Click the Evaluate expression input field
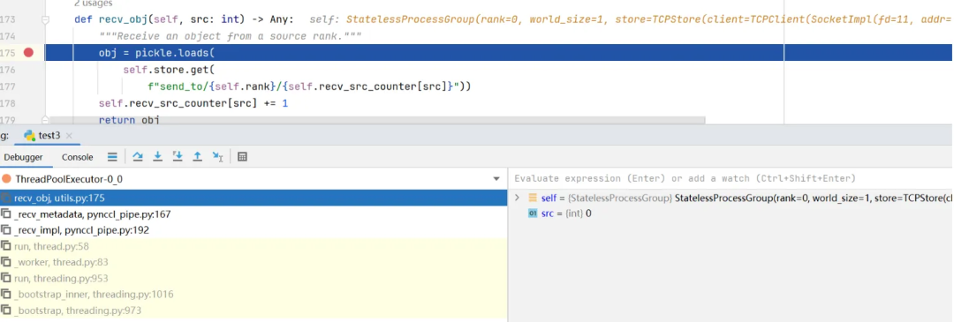The height and width of the screenshot is (322, 954). click(x=731, y=178)
